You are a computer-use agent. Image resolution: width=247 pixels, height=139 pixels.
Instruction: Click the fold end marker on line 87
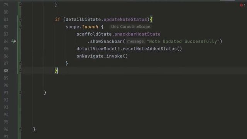tap(20, 63)
